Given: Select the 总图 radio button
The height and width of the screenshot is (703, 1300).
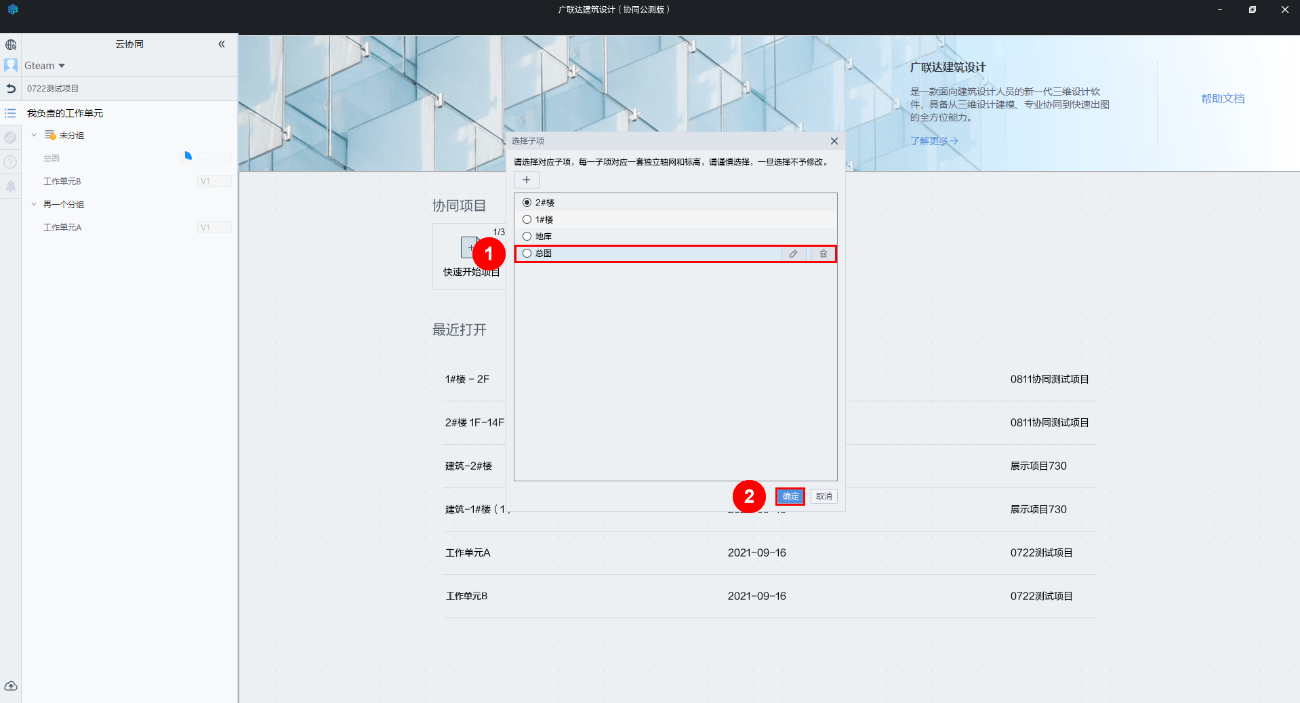Looking at the screenshot, I should (527, 254).
